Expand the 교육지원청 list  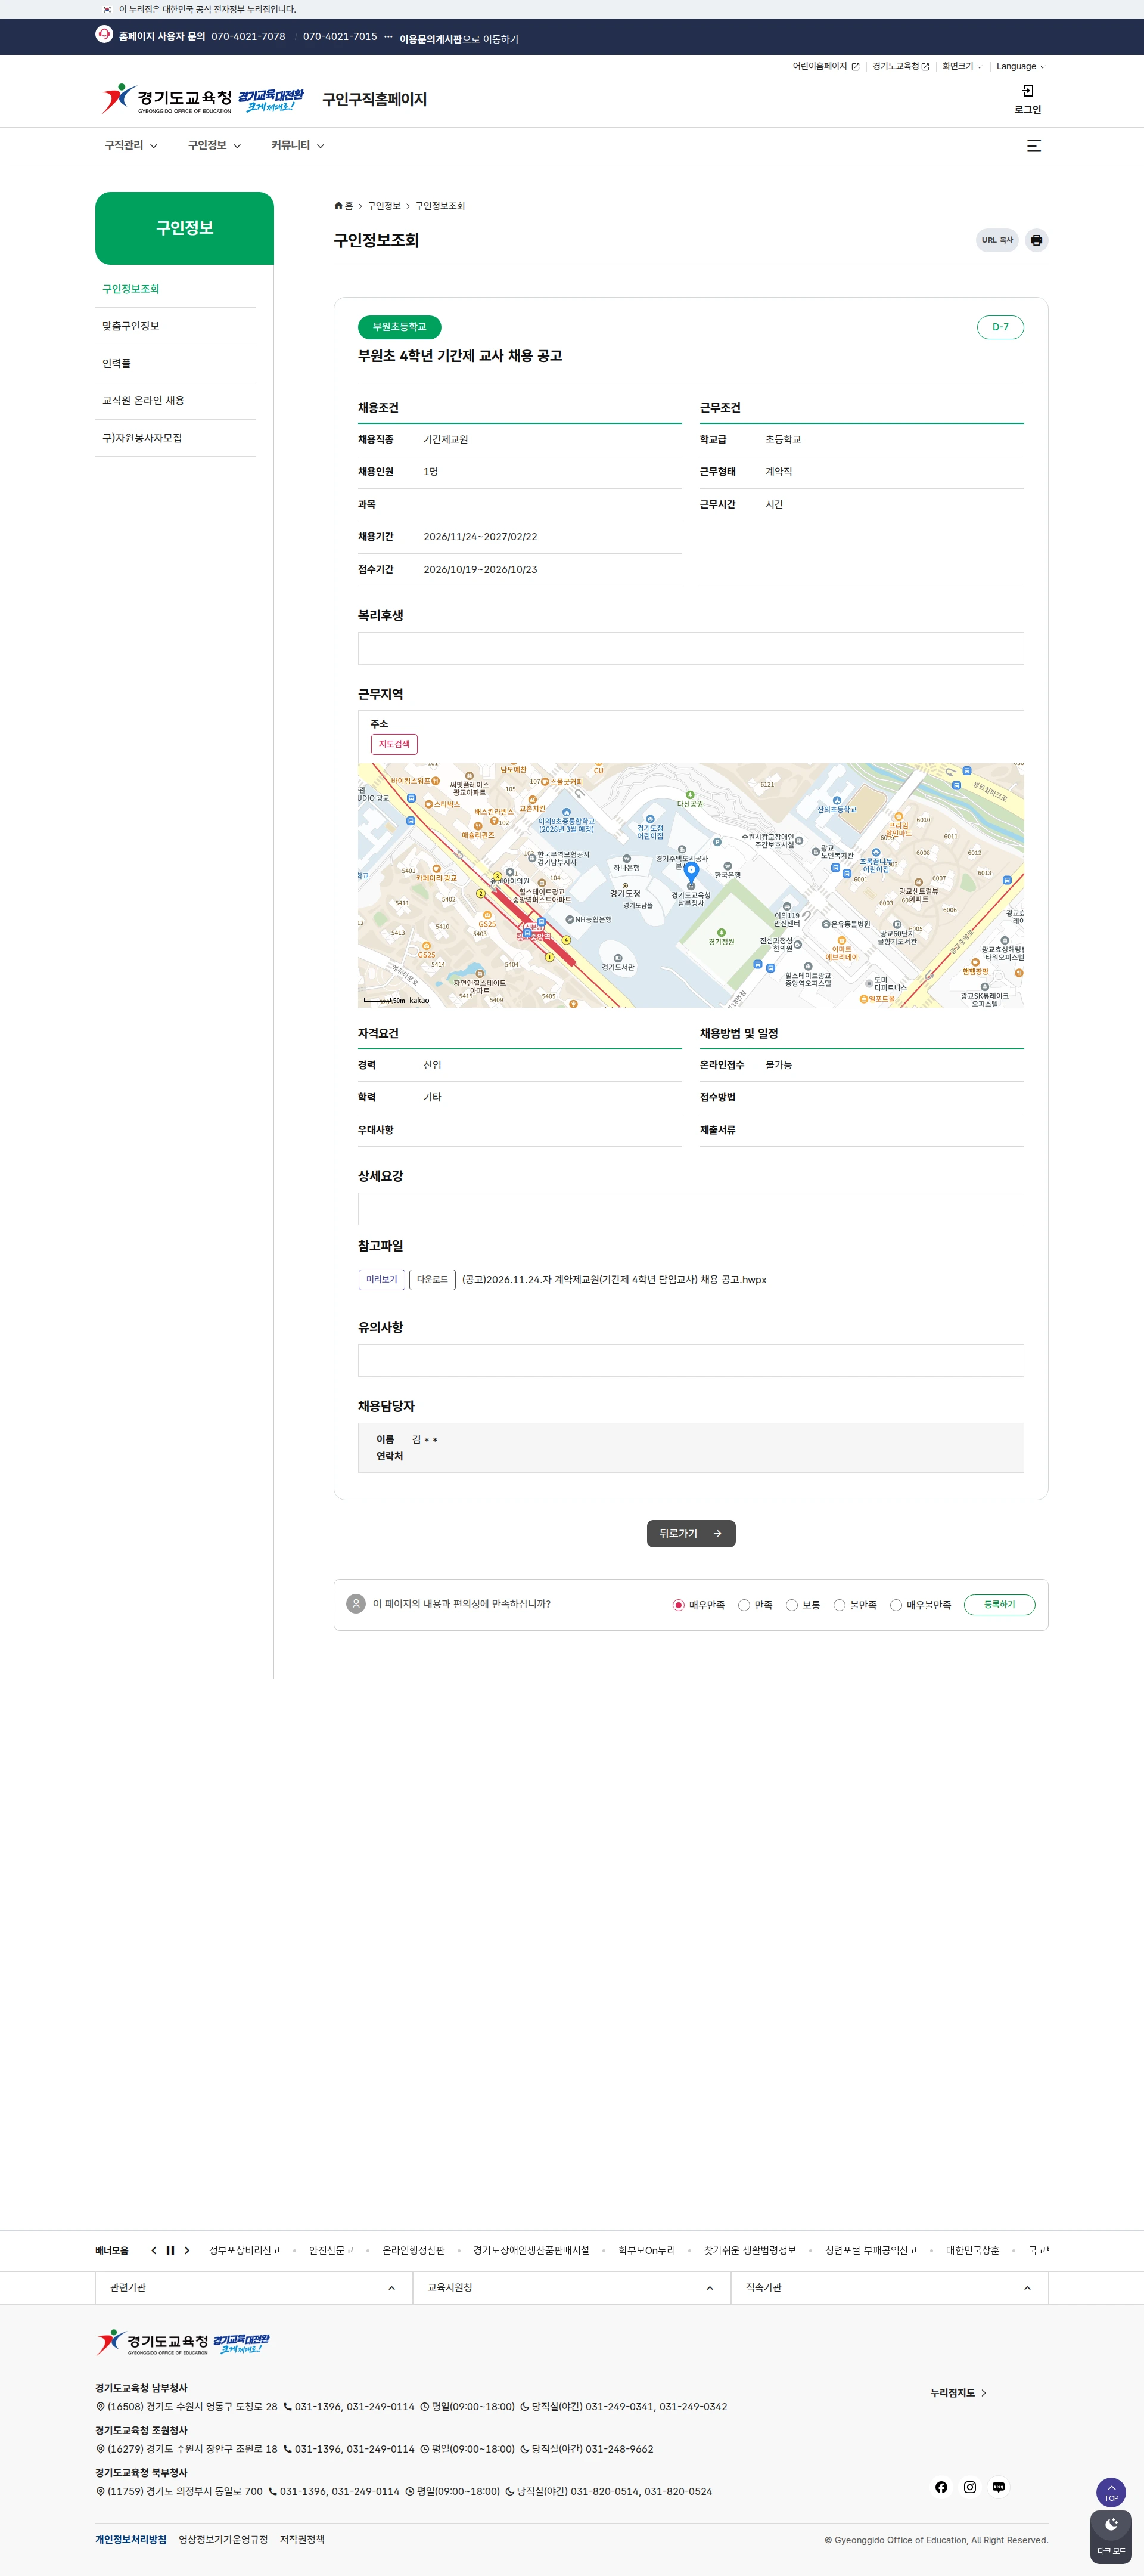tap(571, 2288)
